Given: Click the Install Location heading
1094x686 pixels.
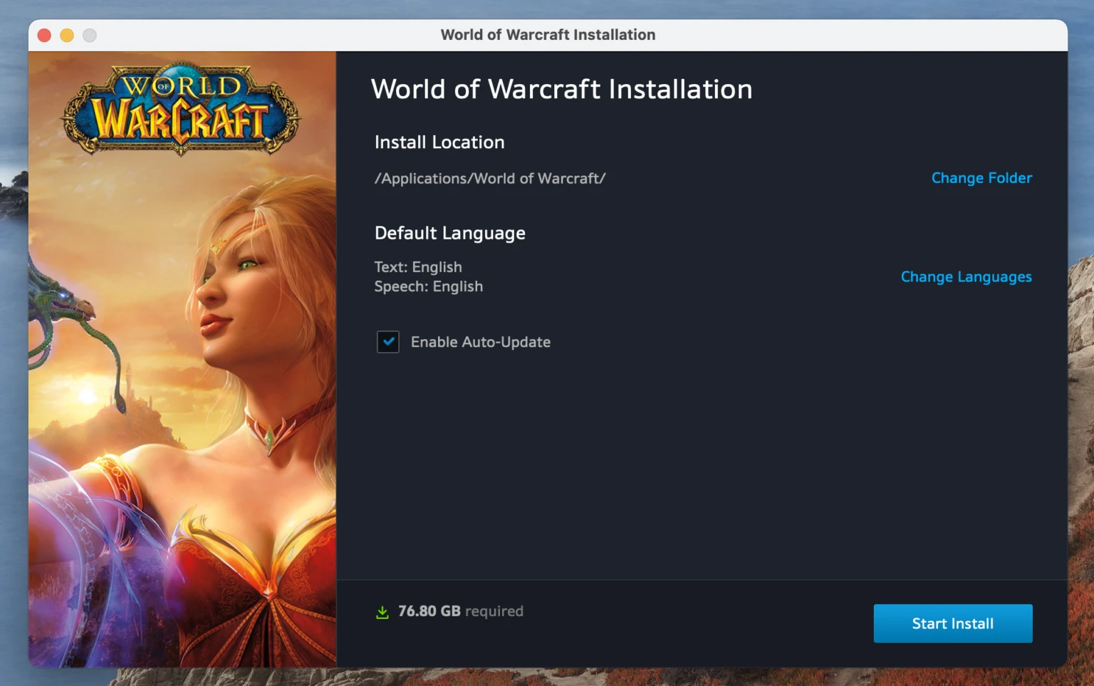Looking at the screenshot, I should [439, 142].
